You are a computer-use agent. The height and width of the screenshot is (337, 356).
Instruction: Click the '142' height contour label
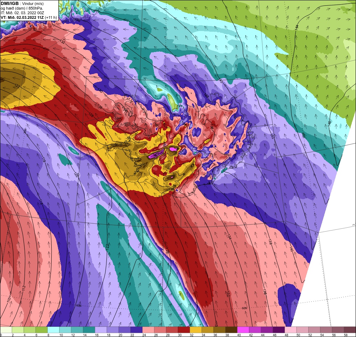pos(272,137)
